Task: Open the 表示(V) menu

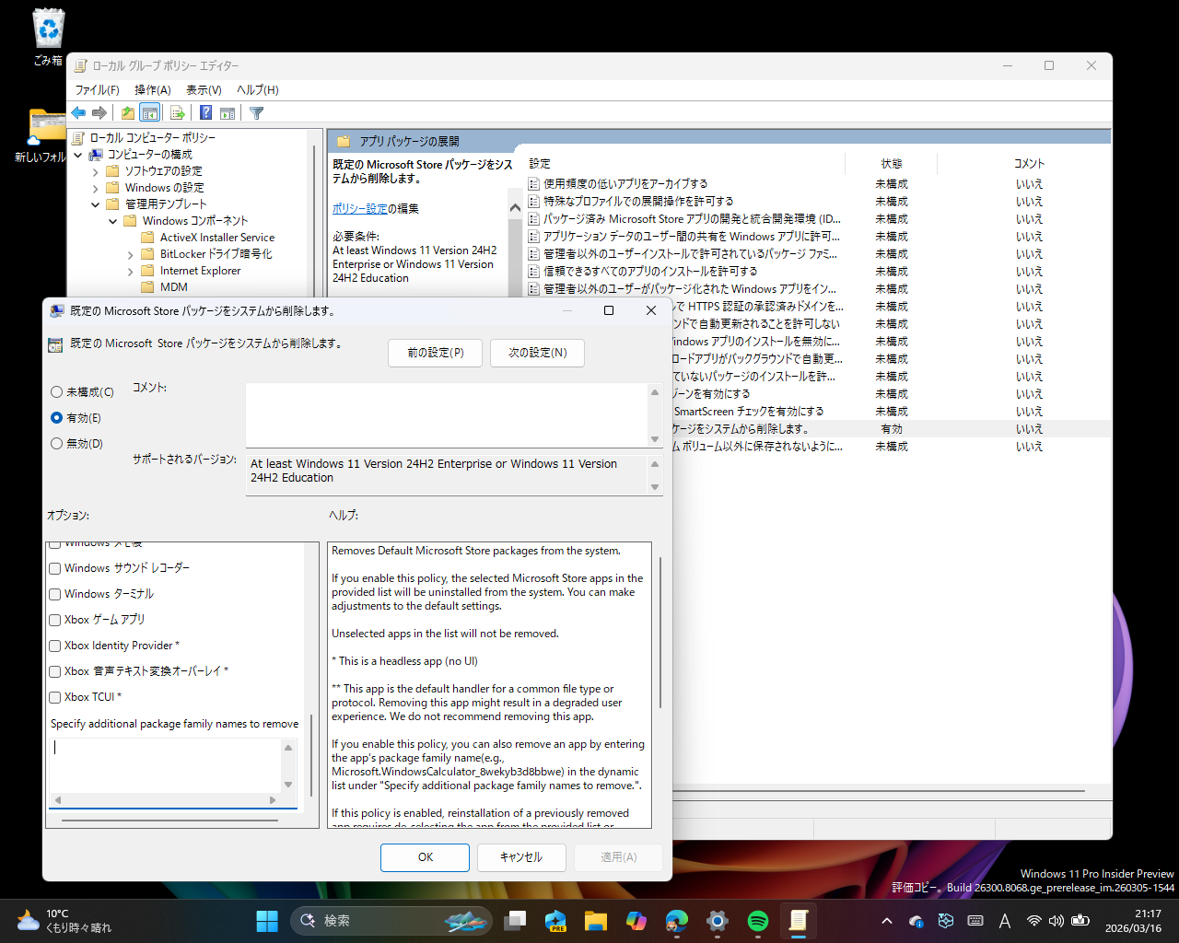Action: click(204, 90)
